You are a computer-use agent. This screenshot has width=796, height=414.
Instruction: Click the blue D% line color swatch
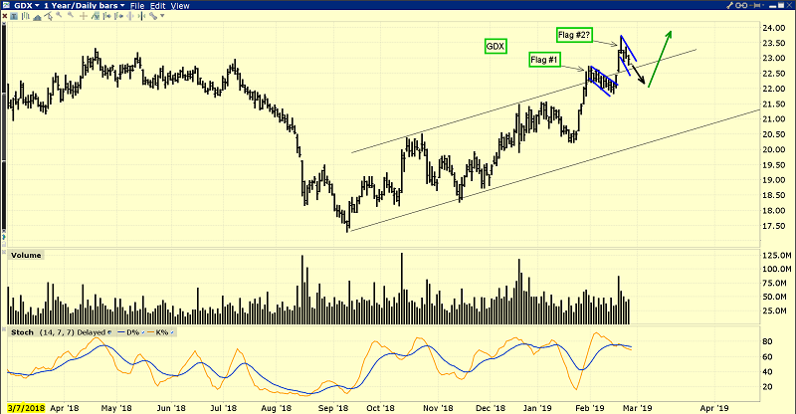coord(121,332)
